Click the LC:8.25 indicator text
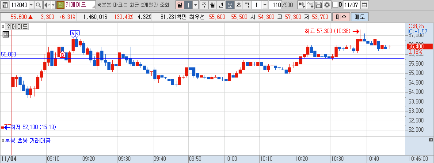The image size is (434, 163). (415, 26)
